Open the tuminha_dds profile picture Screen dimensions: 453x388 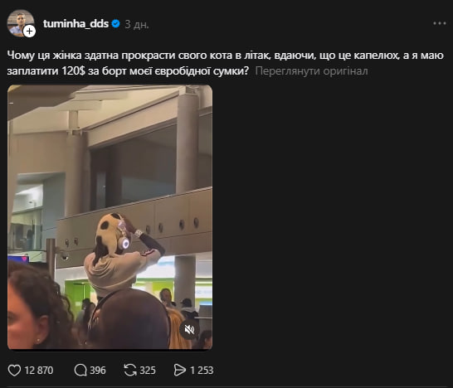[21, 23]
